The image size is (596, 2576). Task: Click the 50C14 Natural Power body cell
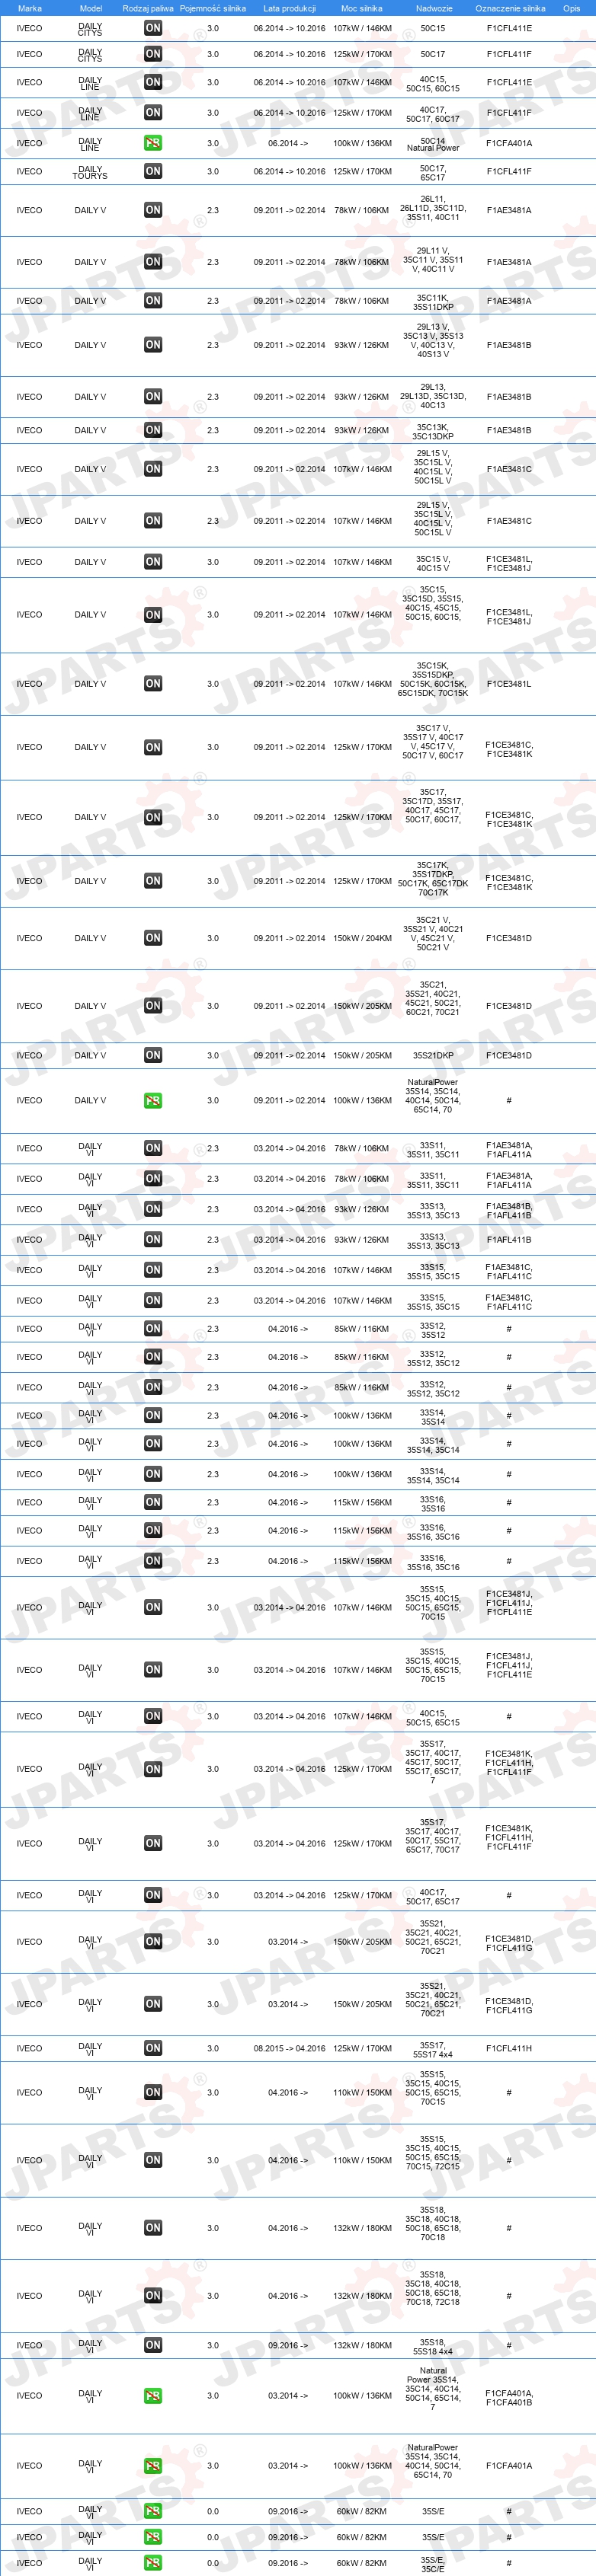(433, 144)
